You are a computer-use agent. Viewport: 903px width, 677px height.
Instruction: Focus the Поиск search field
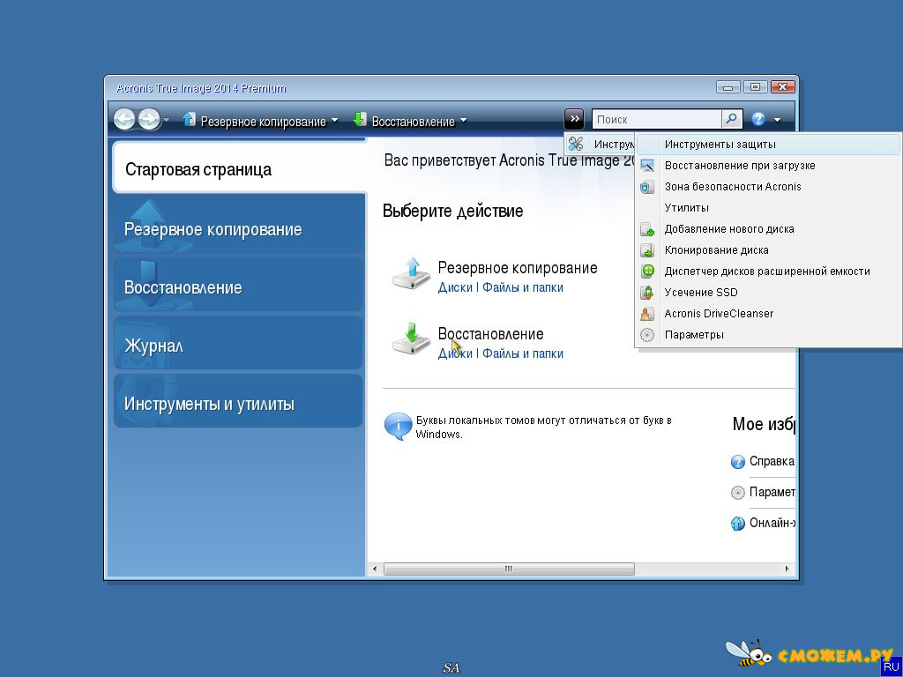(x=656, y=119)
